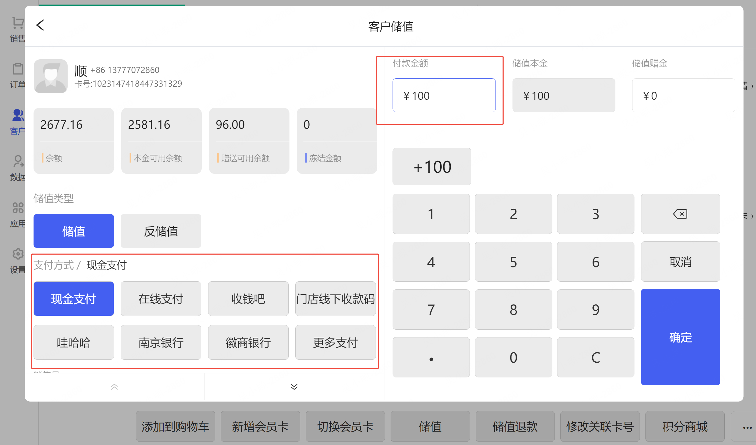The image size is (756, 445).
Task: Click 储值退款 in background window
Action: [x=515, y=426]
